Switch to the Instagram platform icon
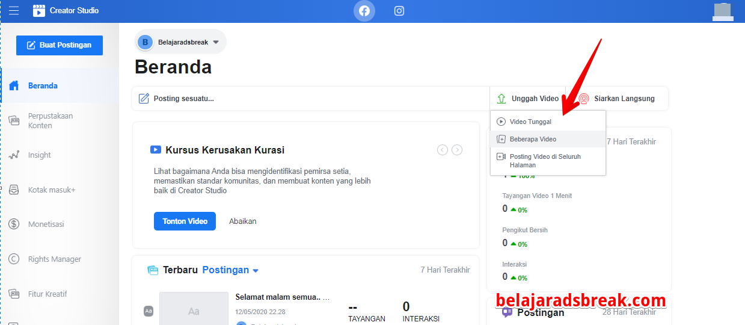This screenshot has height=325, width=745. pos(399,11)
